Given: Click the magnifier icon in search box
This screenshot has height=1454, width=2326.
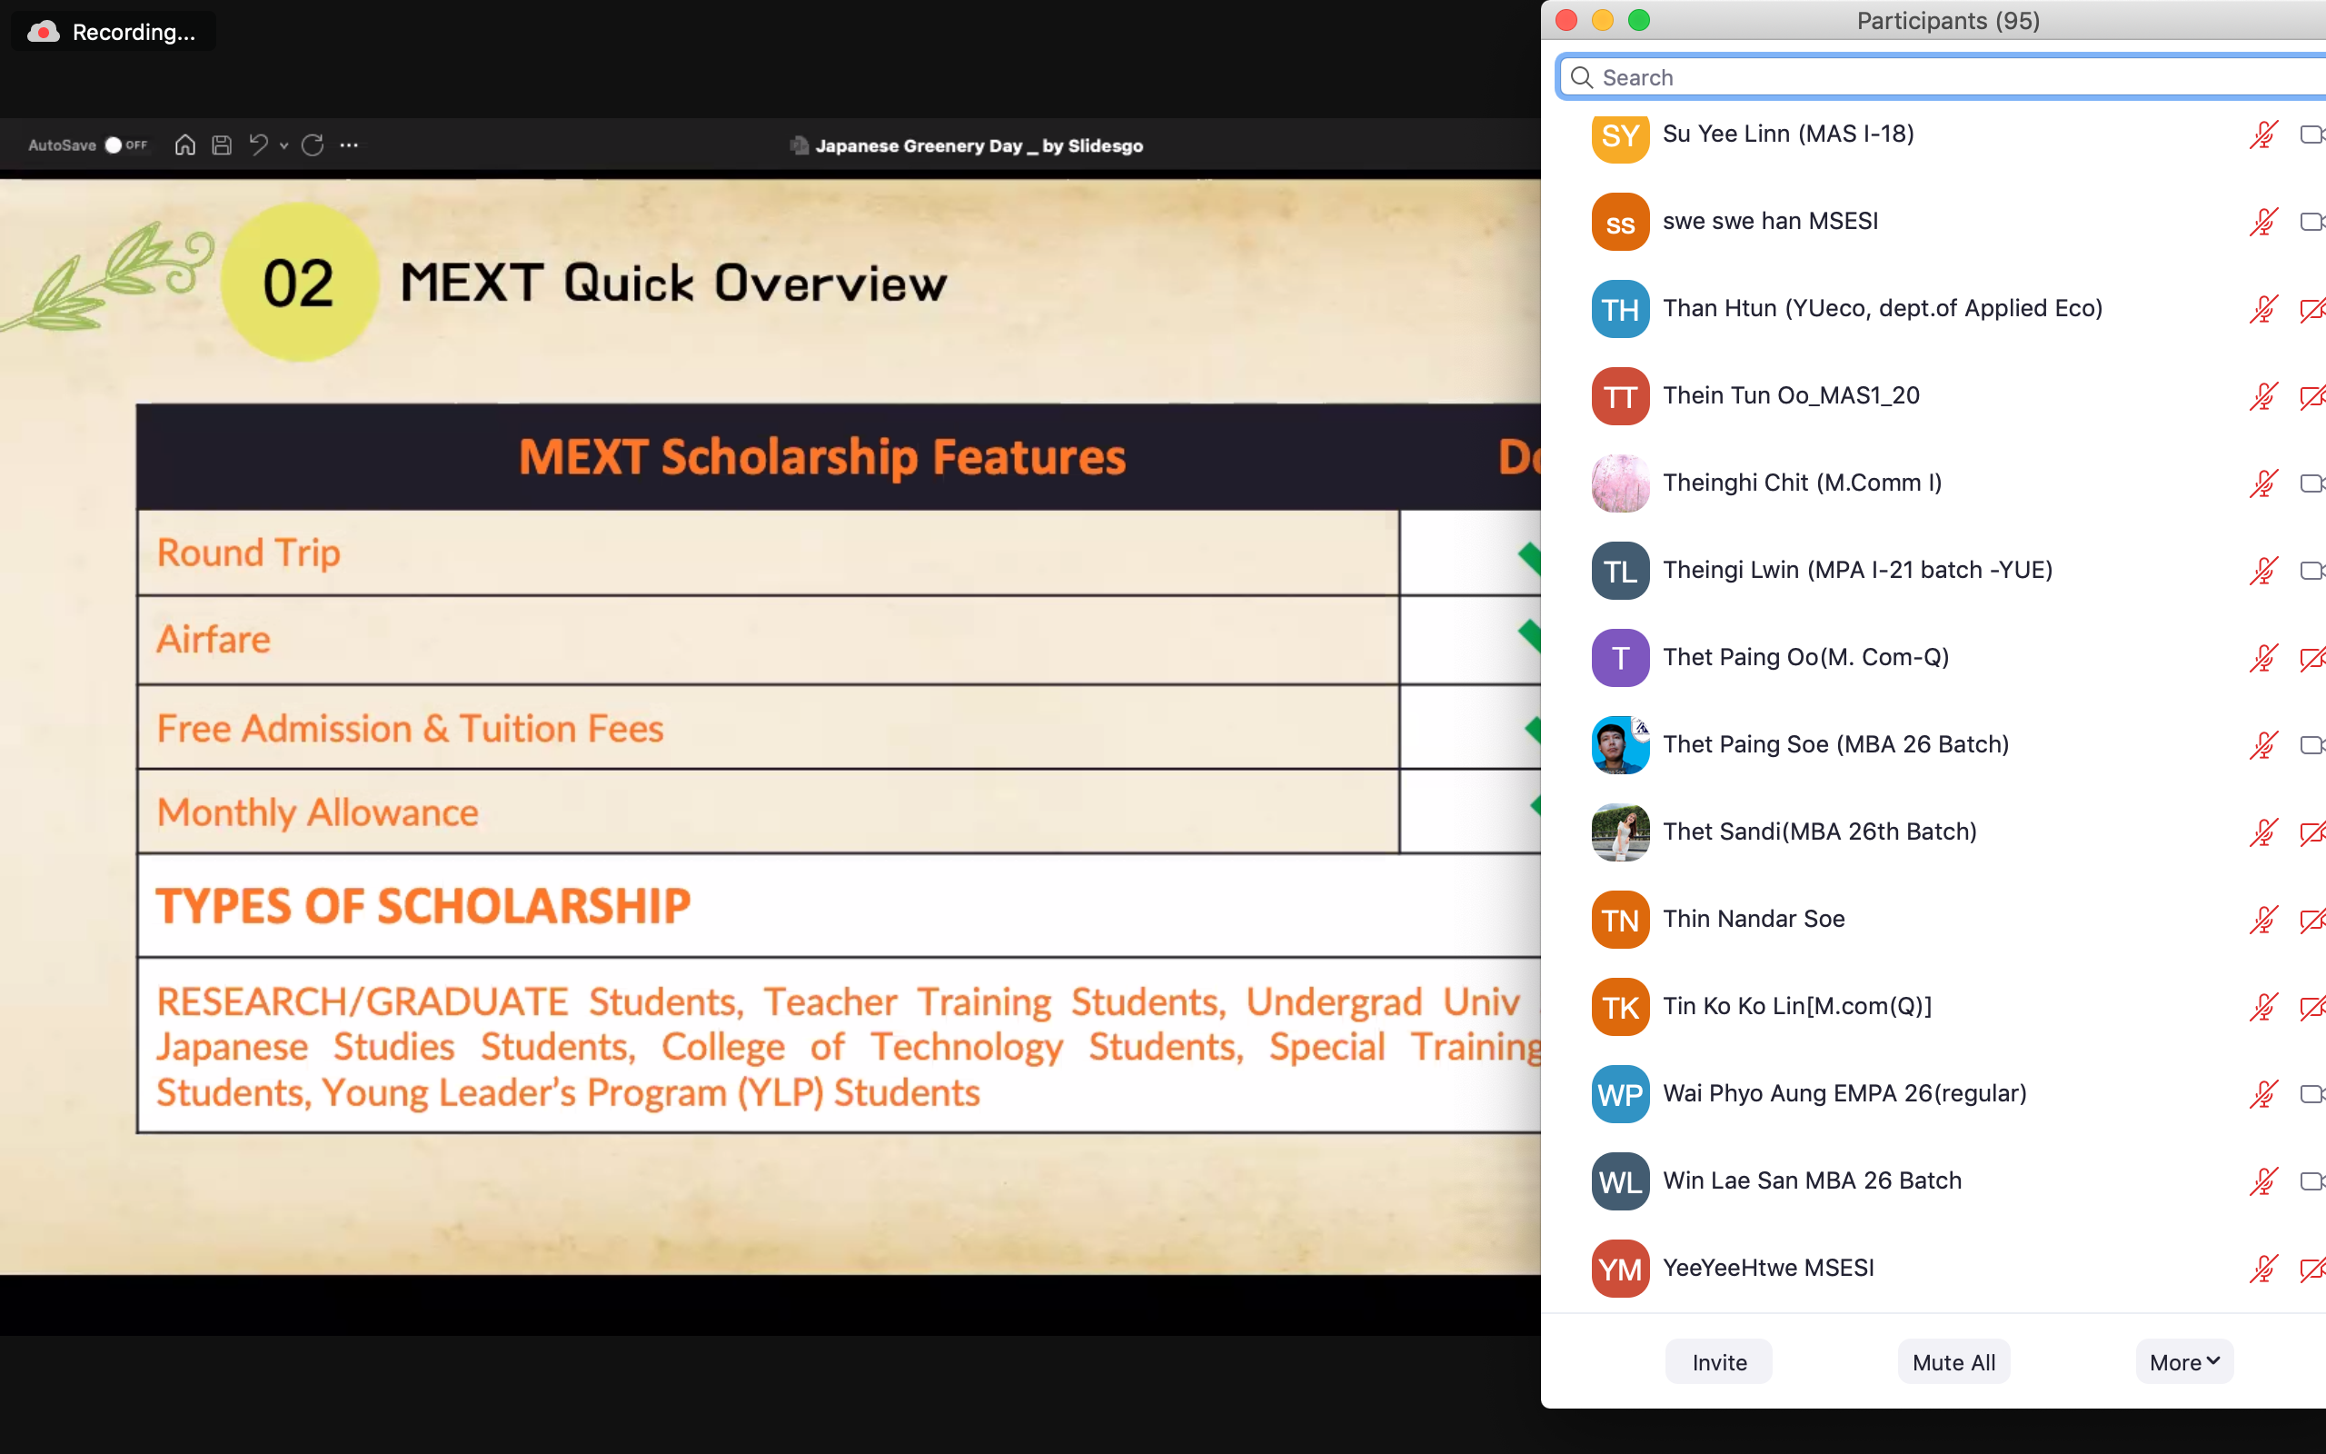Looking at the screenshot, I should 1582,77.
